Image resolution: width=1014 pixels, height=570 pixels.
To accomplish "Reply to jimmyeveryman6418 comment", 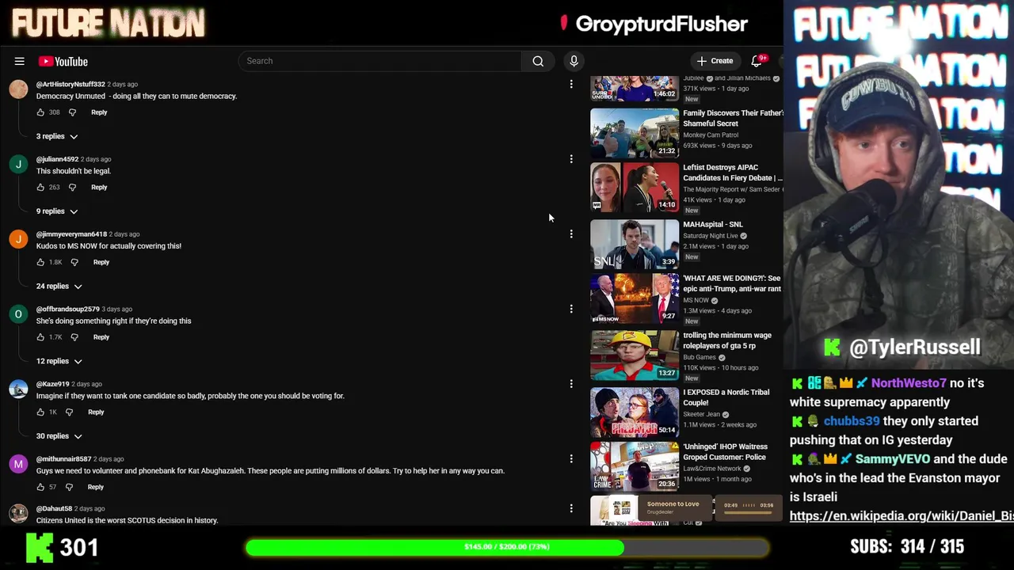I will [101, 262].
